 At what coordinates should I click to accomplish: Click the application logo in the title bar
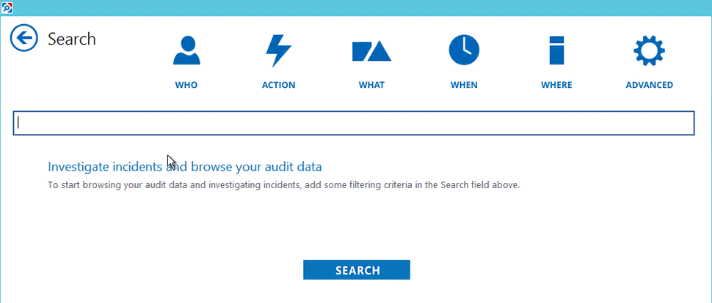[x=7, y=7]
